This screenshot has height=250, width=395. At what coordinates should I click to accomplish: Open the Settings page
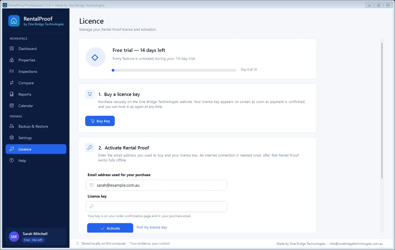coord(36,138)
